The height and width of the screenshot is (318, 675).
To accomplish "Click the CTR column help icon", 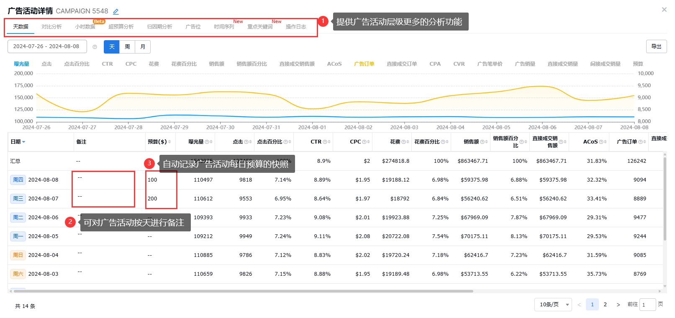I will pyautogui.click(x=325, y=142).
